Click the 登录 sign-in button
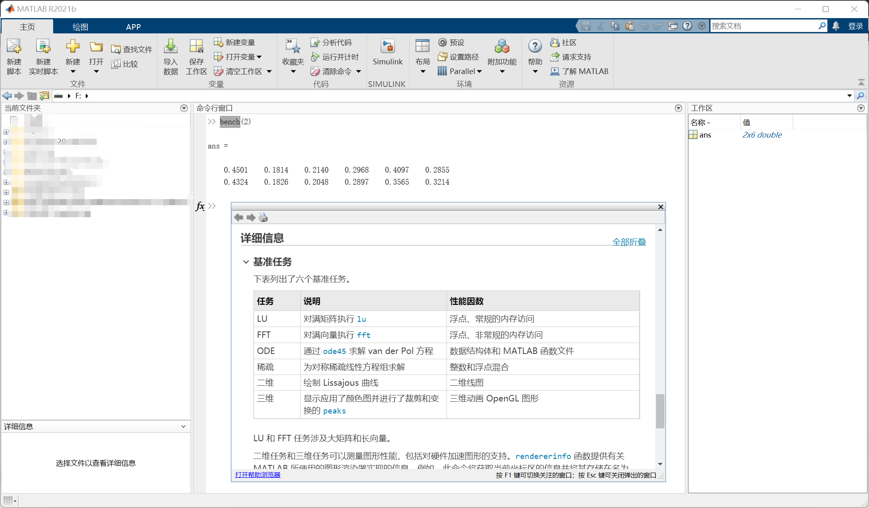 point(855,26)
